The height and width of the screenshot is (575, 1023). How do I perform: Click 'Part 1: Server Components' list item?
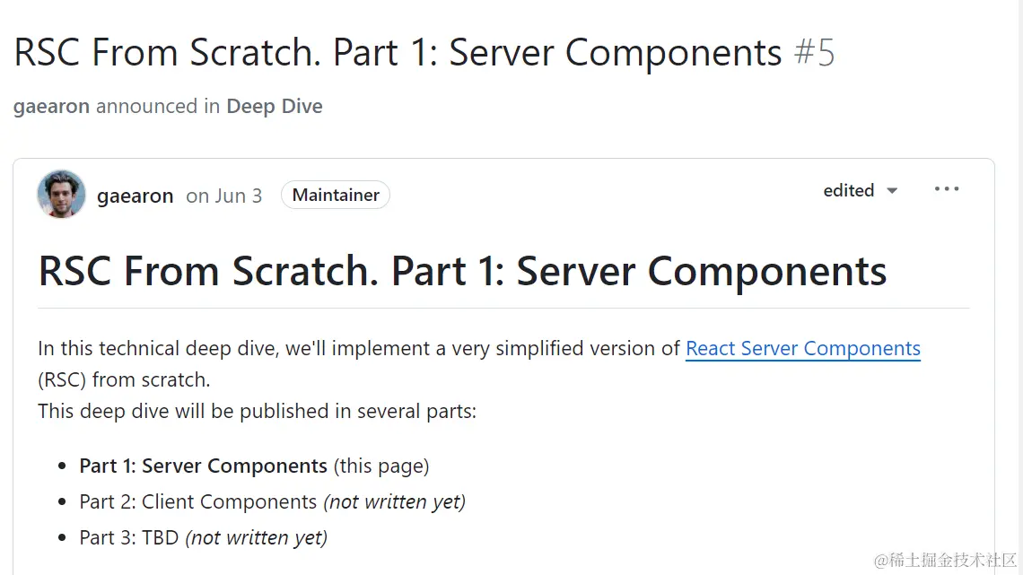(254, 466)
